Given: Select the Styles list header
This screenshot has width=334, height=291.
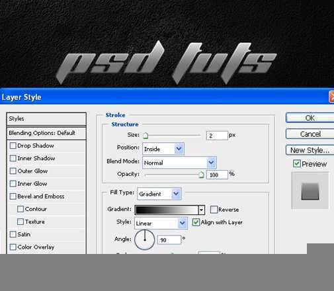Looking at the screenshot, I should pos(46,119).
